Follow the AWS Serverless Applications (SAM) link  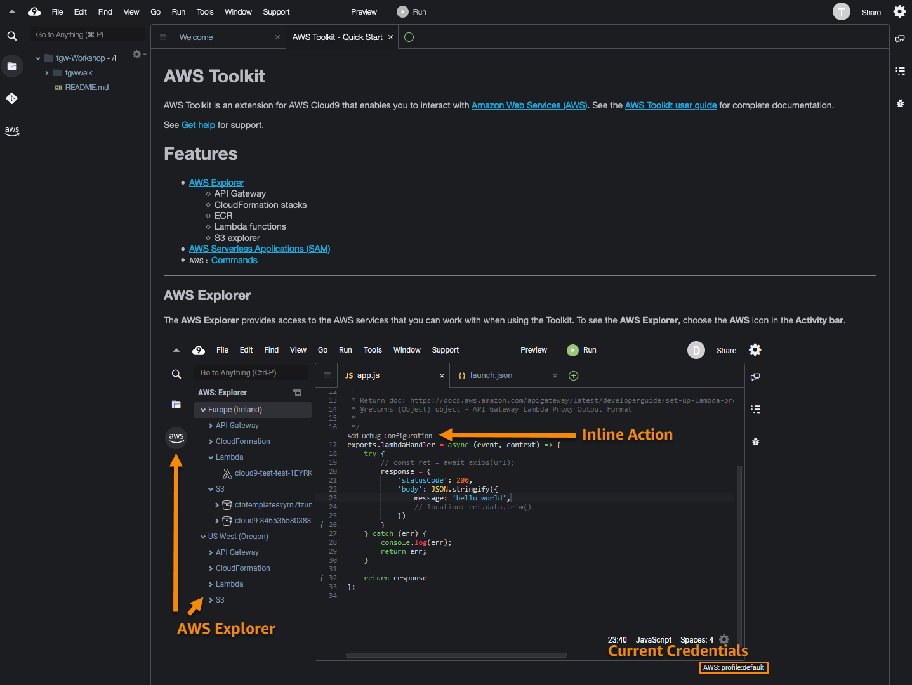point(259,249)
